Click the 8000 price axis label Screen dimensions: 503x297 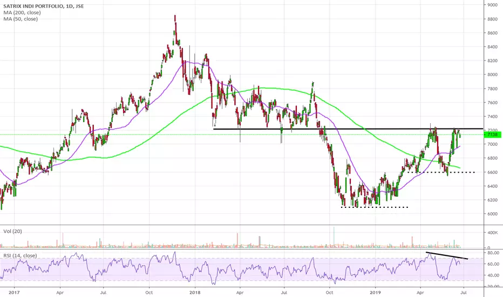(x=492, y=75)
